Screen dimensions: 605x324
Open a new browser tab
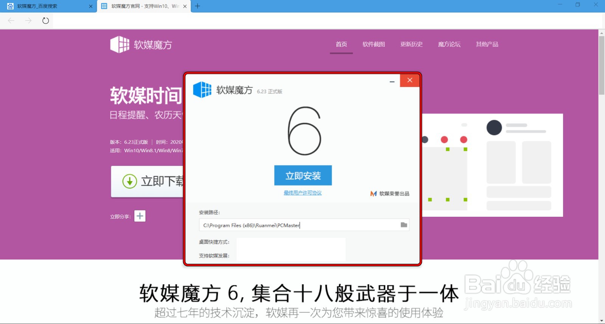[x=197, y=6]
